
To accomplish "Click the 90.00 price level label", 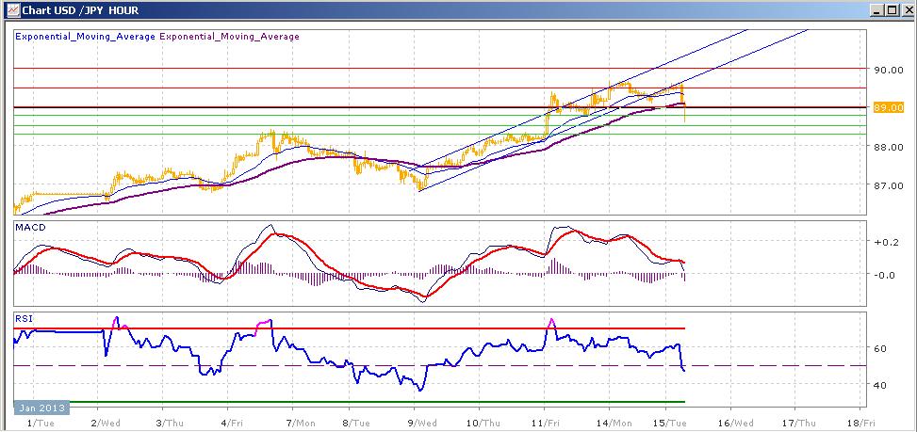I will pyautogui.click(x=889, y=70).
